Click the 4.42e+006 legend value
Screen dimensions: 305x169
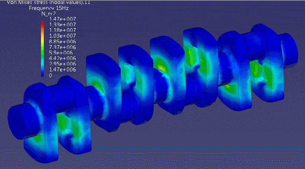coord(62,58)
